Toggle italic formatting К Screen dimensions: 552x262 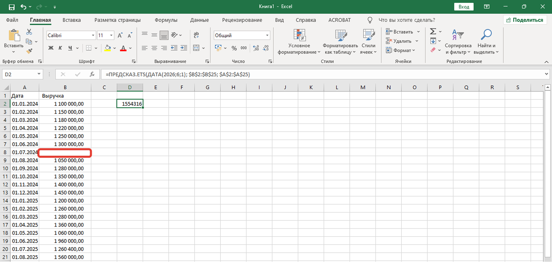(x=60, y=48)
